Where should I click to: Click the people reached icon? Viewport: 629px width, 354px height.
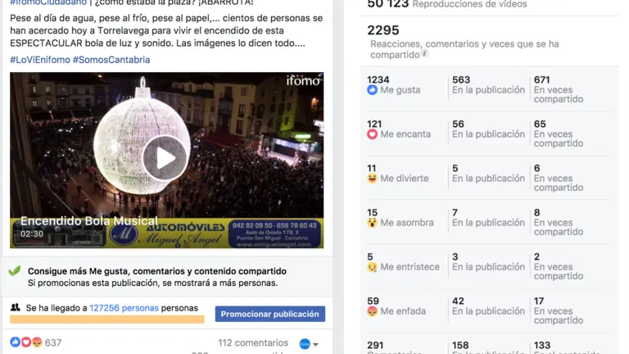tap(16, 307)
